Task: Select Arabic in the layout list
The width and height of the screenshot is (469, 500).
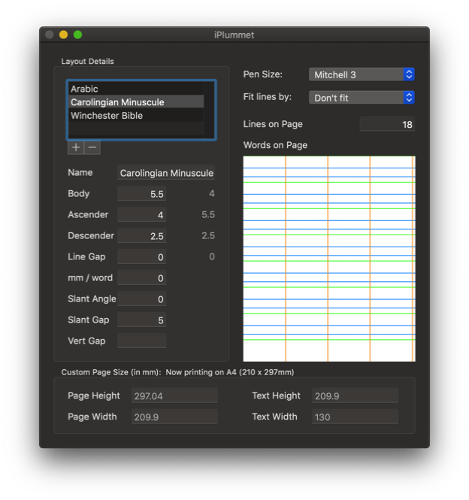Action: point(136,89)
